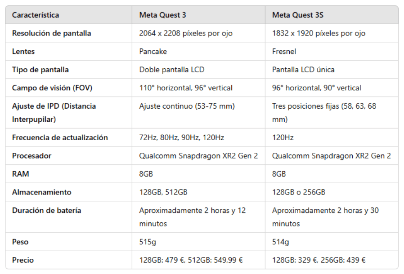This screenshot has width=404, height=274.
Task: Select the "Pancake" lens cell
Action: click(153, 52)
